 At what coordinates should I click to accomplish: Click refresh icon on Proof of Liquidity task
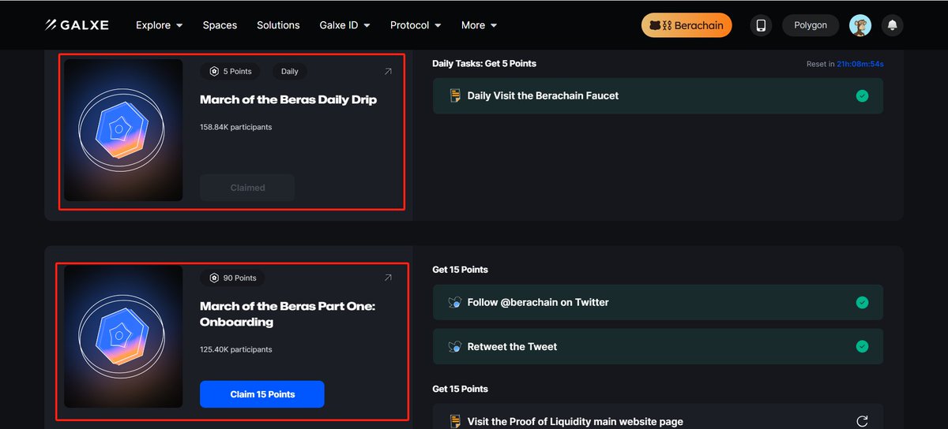(x=862, y=421)
